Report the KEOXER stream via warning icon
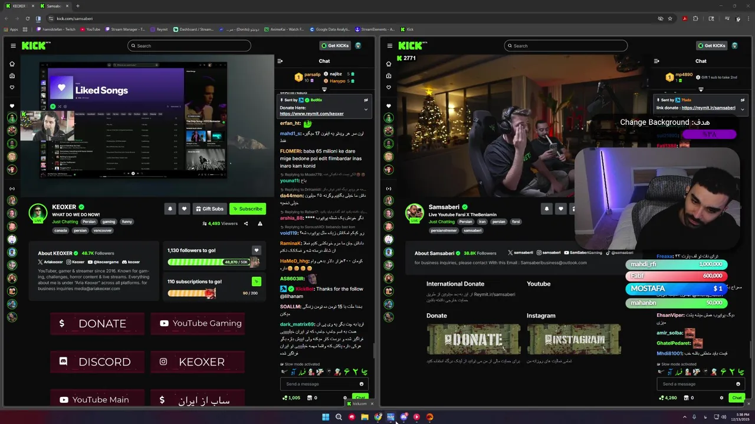 point(260,224)
